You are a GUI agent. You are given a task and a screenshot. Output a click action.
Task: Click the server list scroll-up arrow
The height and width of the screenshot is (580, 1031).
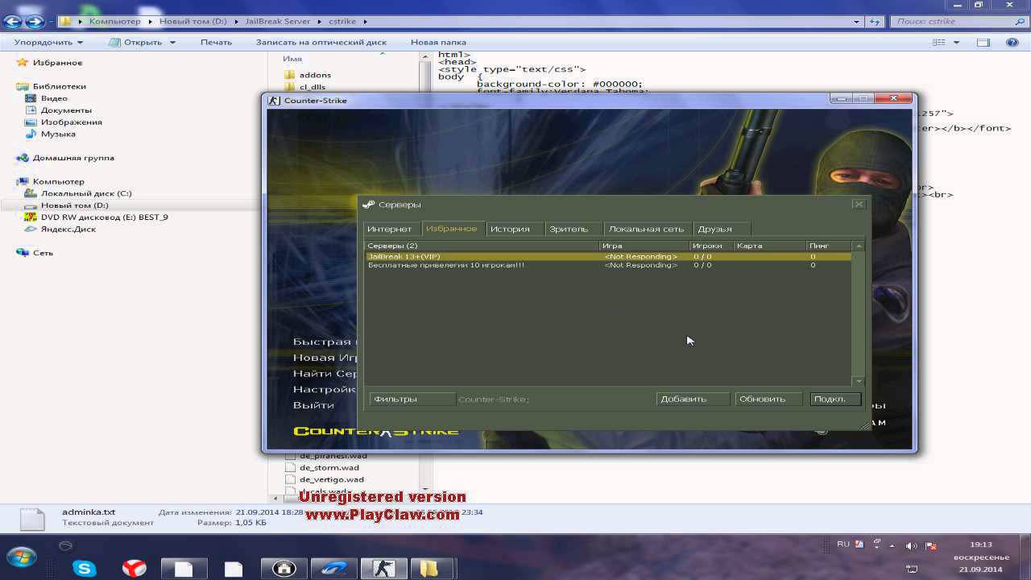(859, 246)
